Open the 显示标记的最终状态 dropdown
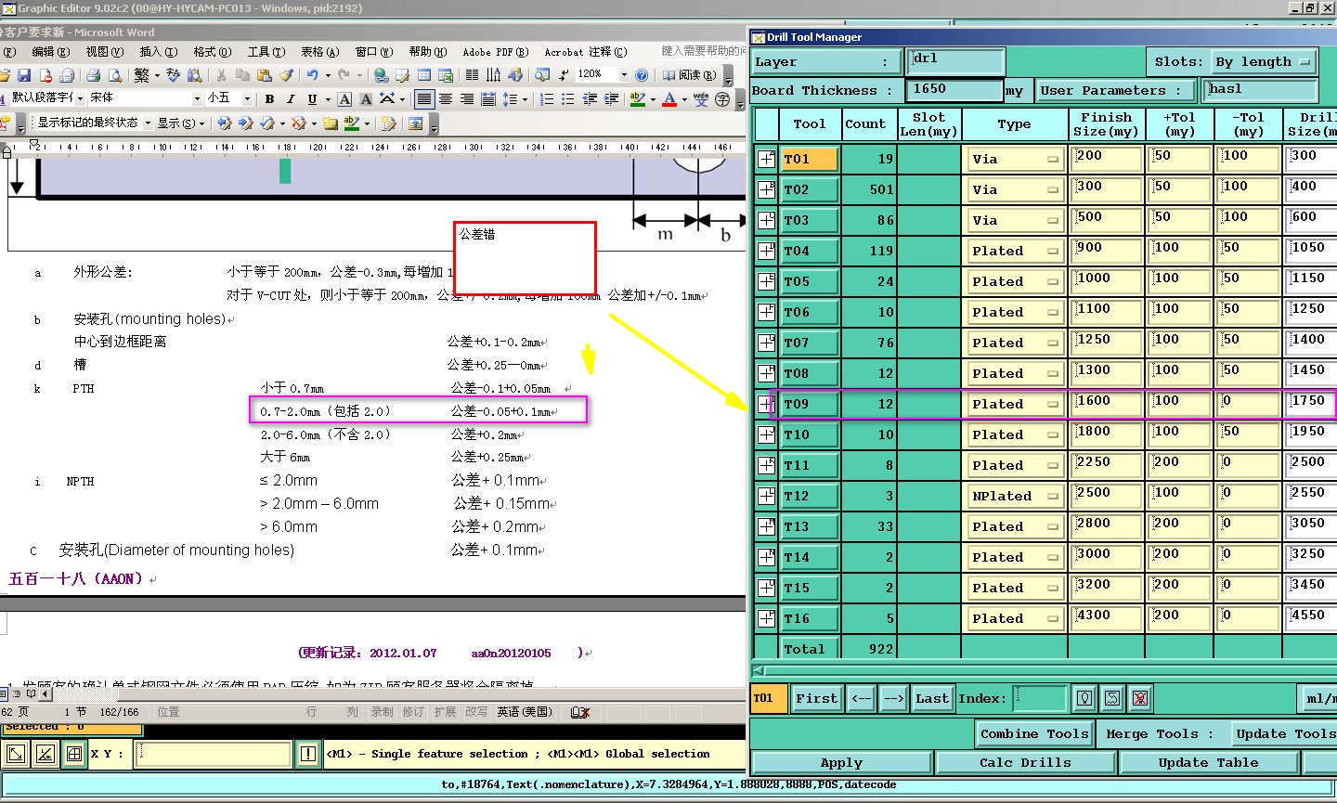 (x=148, y=123)
